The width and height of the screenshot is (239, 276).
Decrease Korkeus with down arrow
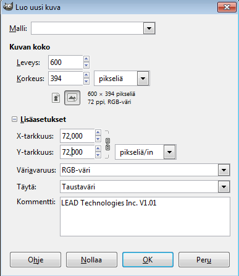(x=86, y=82)
